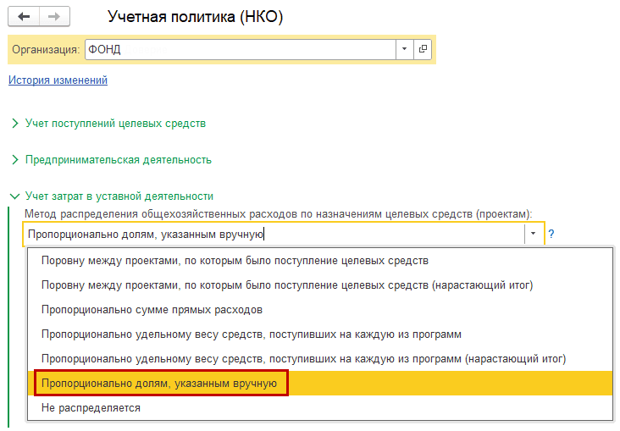Click the blue question mark help icon
Image resolution: width=620 pixels, height=431 pixels.
551,235
